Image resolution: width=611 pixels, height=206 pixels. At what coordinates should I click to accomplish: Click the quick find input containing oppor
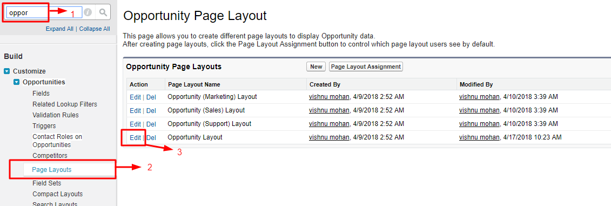44,12
